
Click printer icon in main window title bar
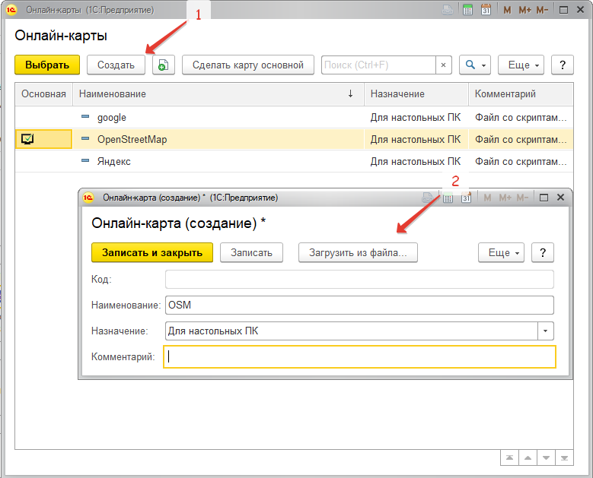pos(448,10)
